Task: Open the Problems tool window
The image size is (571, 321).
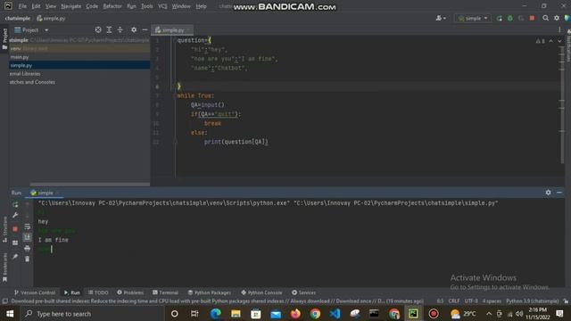Action: (x=130, y=292)
